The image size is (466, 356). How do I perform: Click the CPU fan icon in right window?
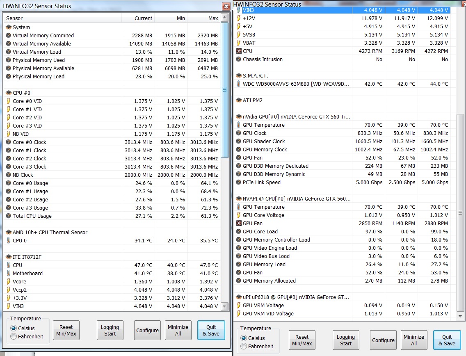pos(238,51)
